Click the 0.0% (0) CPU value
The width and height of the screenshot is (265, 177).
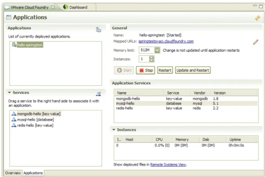click(x=162, y=145)
